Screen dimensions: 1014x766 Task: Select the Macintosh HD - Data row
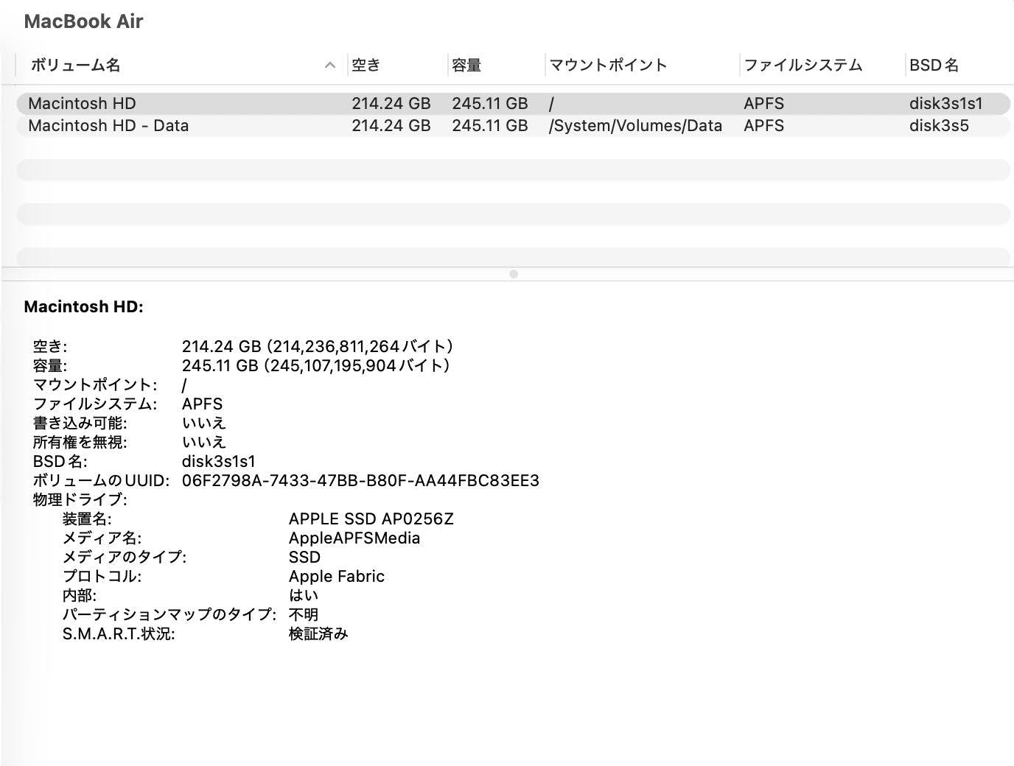[513, 126]
